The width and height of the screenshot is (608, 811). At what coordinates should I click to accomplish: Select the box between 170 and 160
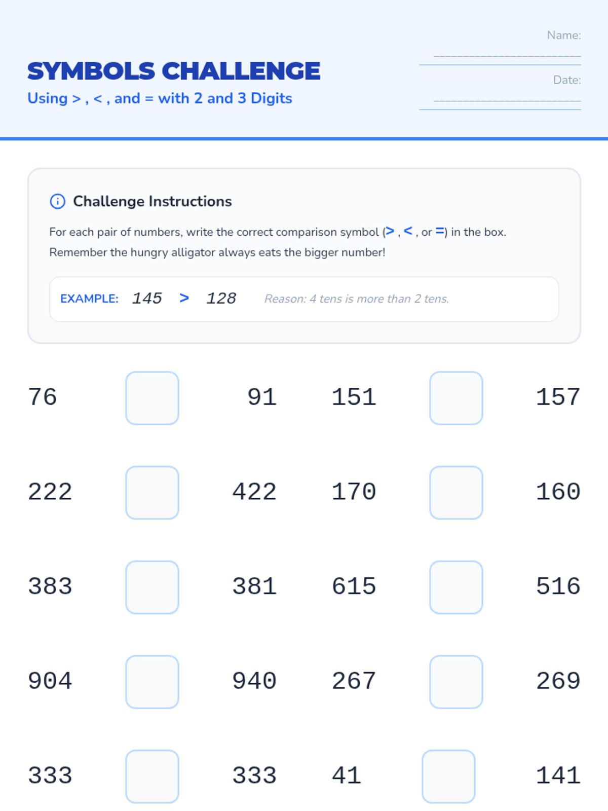click(x=456, y=493)
